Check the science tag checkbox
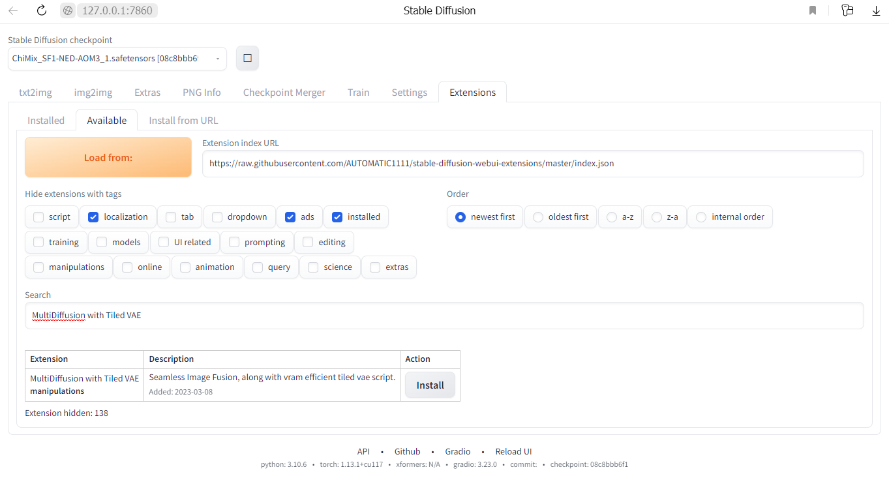Viewport: 889px width, 491px height. pyautogui.click(x=313, y=267)
